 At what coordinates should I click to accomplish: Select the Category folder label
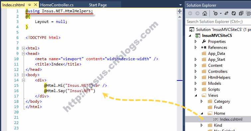click(x=222, y=101)
